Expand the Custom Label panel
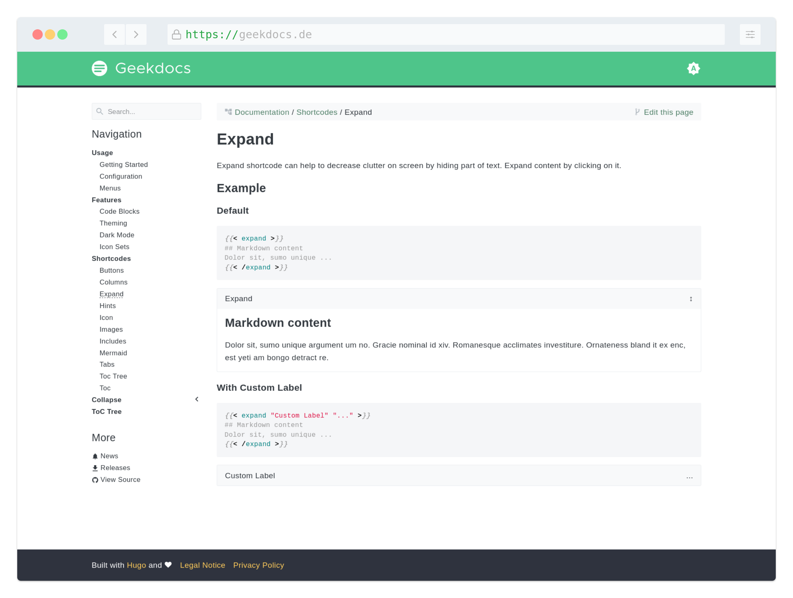This screenshot has width=793, height=598. pyautogui.click(x=459, y=475)
